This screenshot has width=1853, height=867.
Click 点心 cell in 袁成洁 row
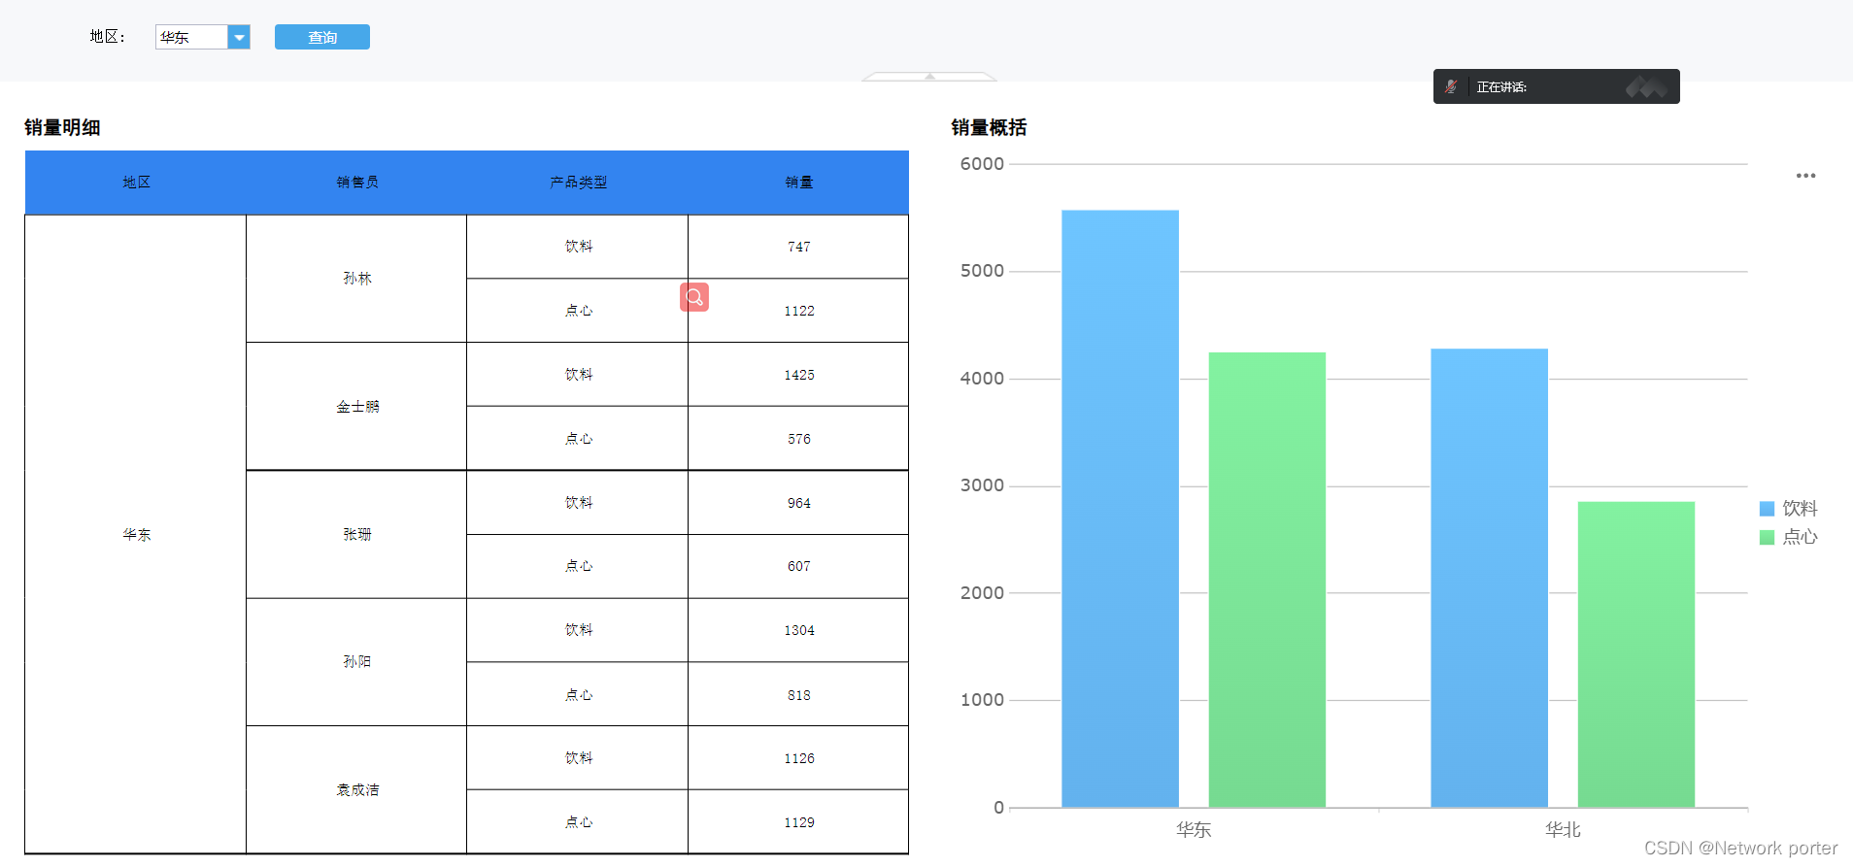click(x=578, y=822)
